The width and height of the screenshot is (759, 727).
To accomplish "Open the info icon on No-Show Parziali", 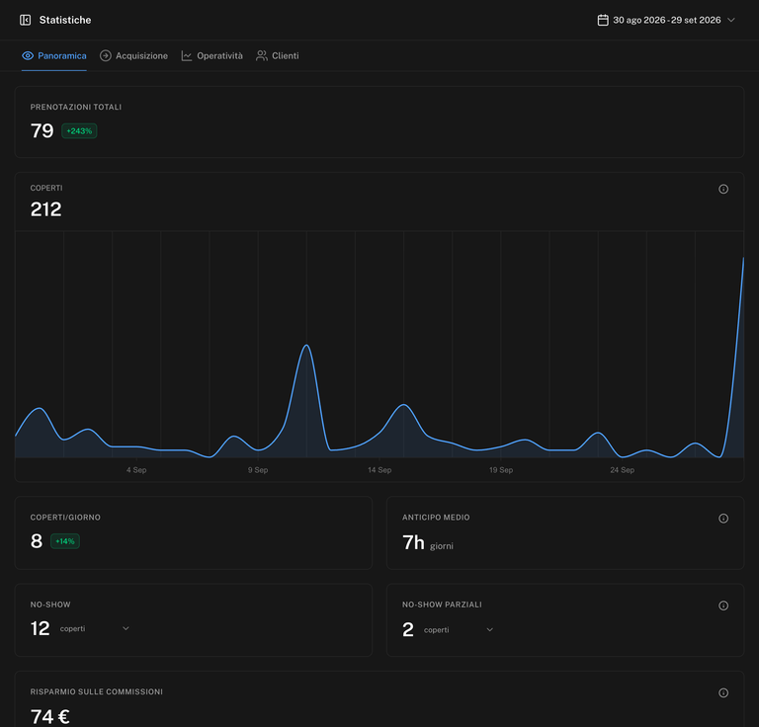I will [723, 606].
